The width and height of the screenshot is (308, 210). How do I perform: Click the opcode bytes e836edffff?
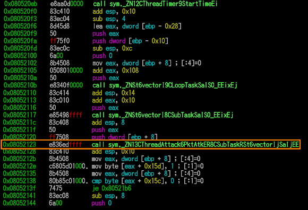[x=65, y=145]
